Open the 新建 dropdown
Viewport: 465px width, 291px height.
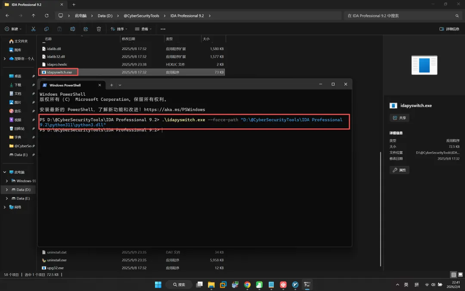pos(13,29)
